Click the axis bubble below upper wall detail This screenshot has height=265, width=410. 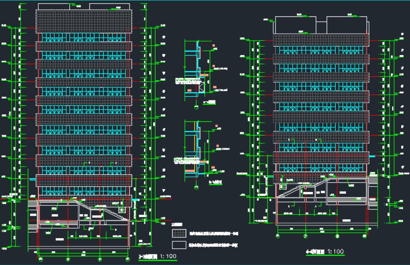(196, 108)
